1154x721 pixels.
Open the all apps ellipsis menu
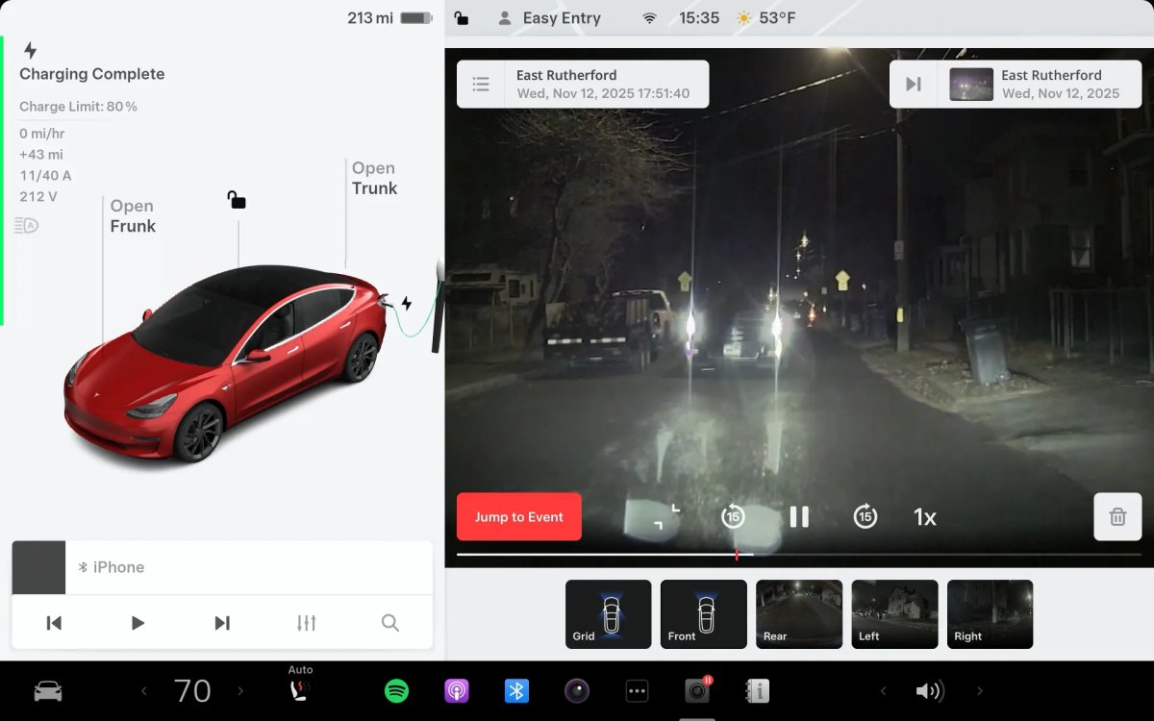point(637,691)
